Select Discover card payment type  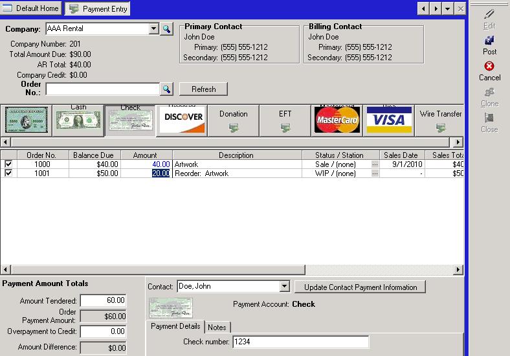click(x=182, y=120)
